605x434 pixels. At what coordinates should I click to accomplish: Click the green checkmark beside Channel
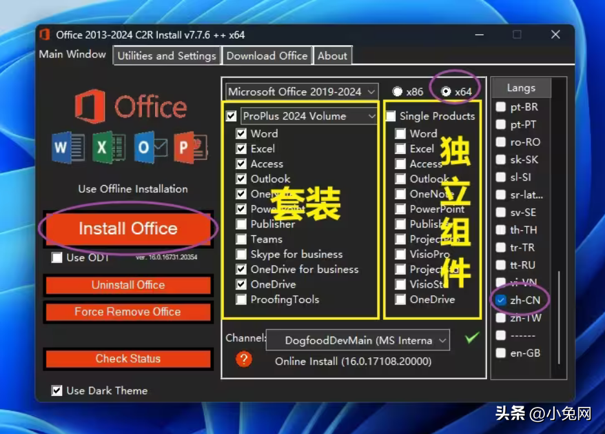472,338
